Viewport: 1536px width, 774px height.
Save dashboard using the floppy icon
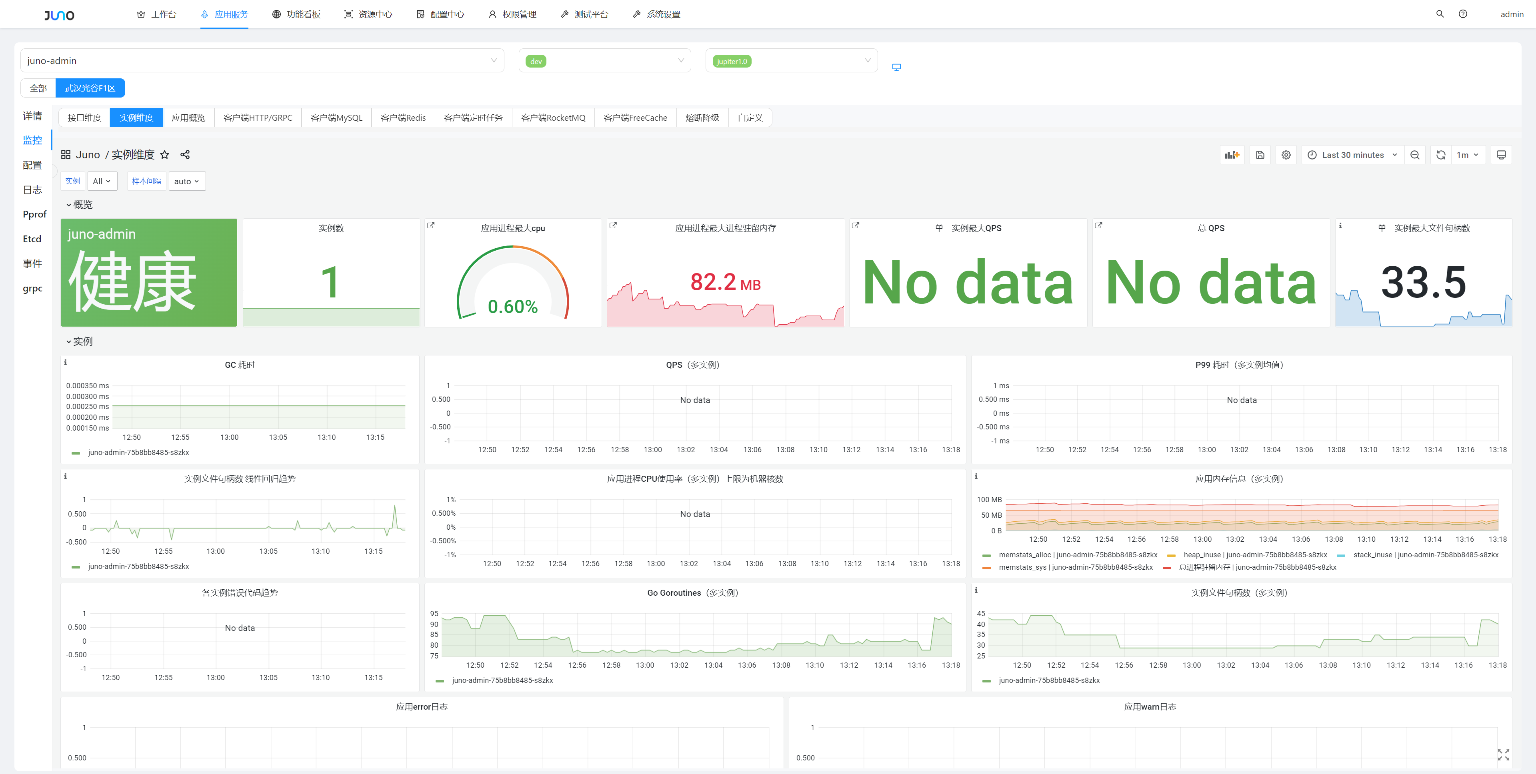tap(1260, 155)
